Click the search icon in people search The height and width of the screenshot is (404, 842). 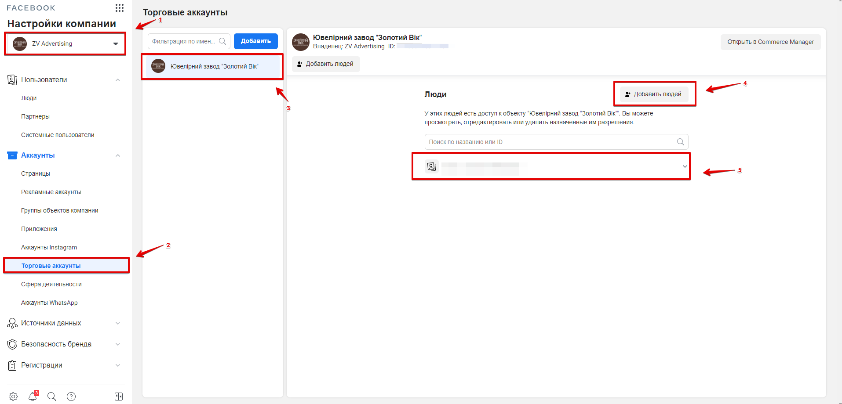(x=680, y=142)
